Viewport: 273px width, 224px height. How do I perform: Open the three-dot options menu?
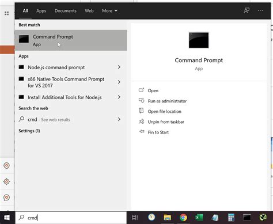coord(260,10)
